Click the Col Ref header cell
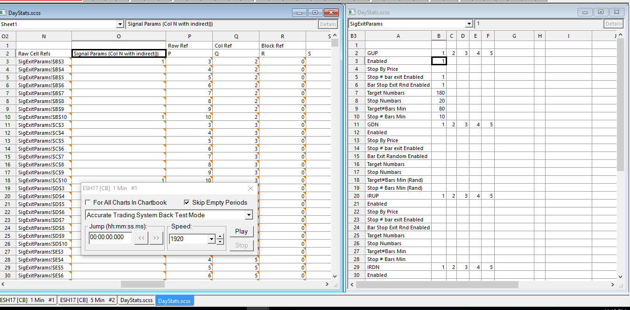Screen dimensions: 630x310 [x=236, y=46]
